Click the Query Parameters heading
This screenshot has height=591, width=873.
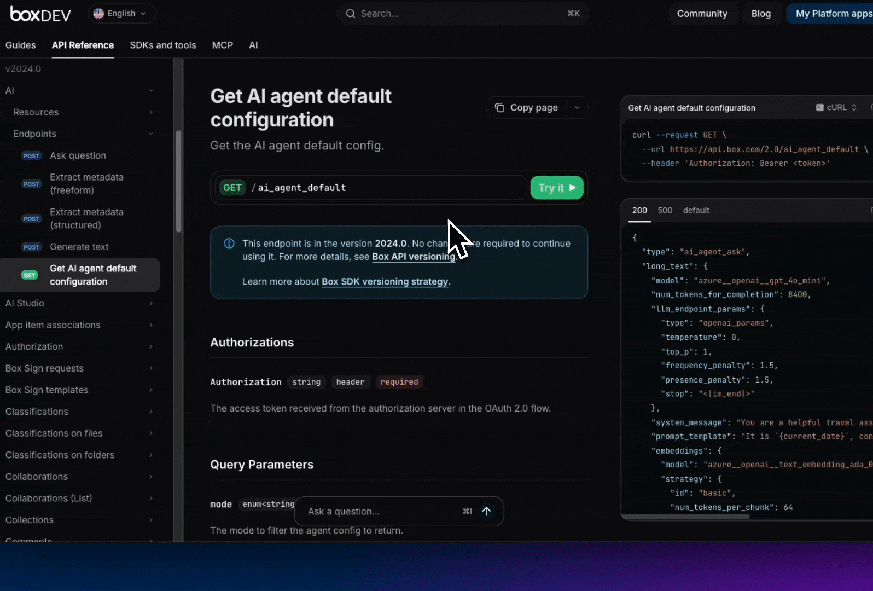point(262,465)
